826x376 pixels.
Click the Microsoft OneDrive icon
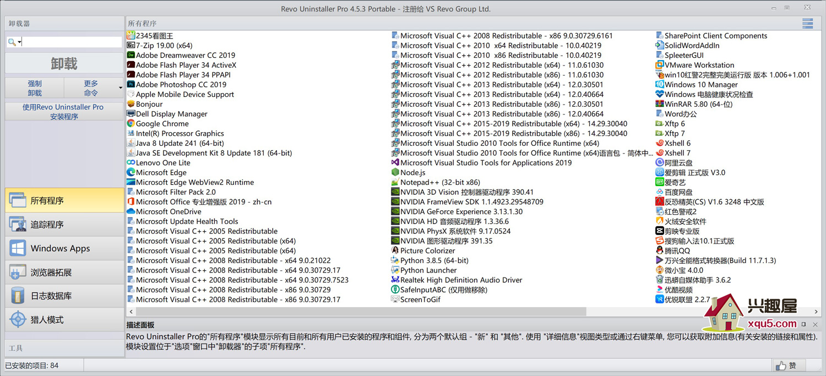[131, 211]
